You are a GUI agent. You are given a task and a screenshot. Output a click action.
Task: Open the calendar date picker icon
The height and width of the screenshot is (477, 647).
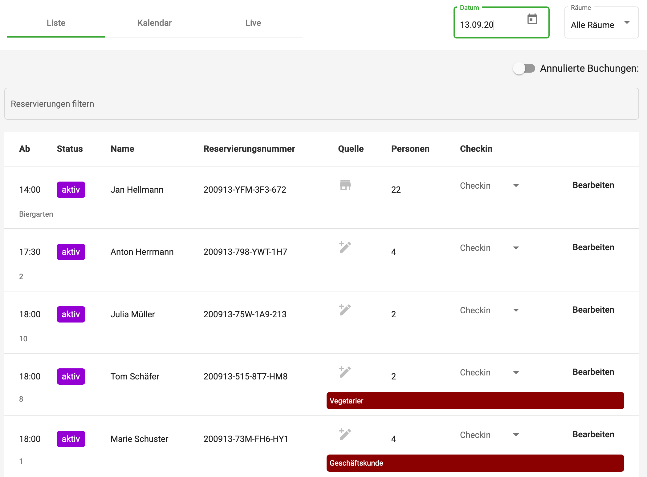pos(532,19)
